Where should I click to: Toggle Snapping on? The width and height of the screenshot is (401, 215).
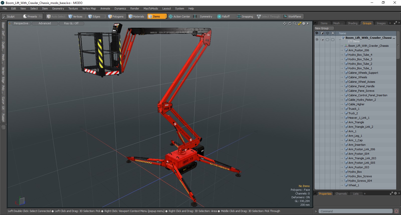point(245,16)
